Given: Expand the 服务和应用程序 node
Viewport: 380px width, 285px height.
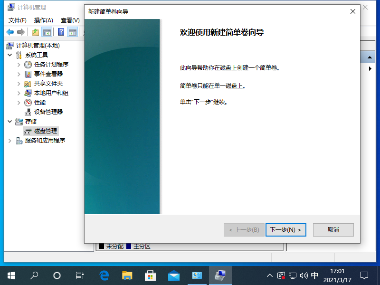Looking at the screenshot, I should tap(10, 140).
